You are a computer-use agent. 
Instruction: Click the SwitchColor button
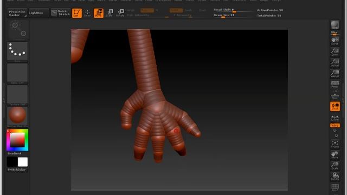(17, 170)
